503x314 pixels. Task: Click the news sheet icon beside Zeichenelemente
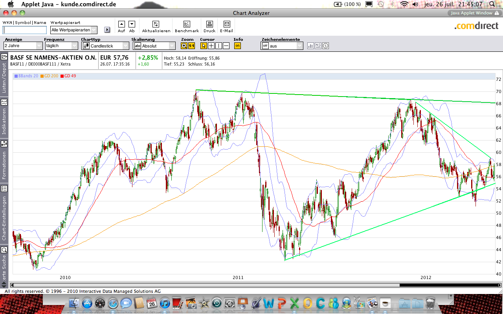point(318,46)
